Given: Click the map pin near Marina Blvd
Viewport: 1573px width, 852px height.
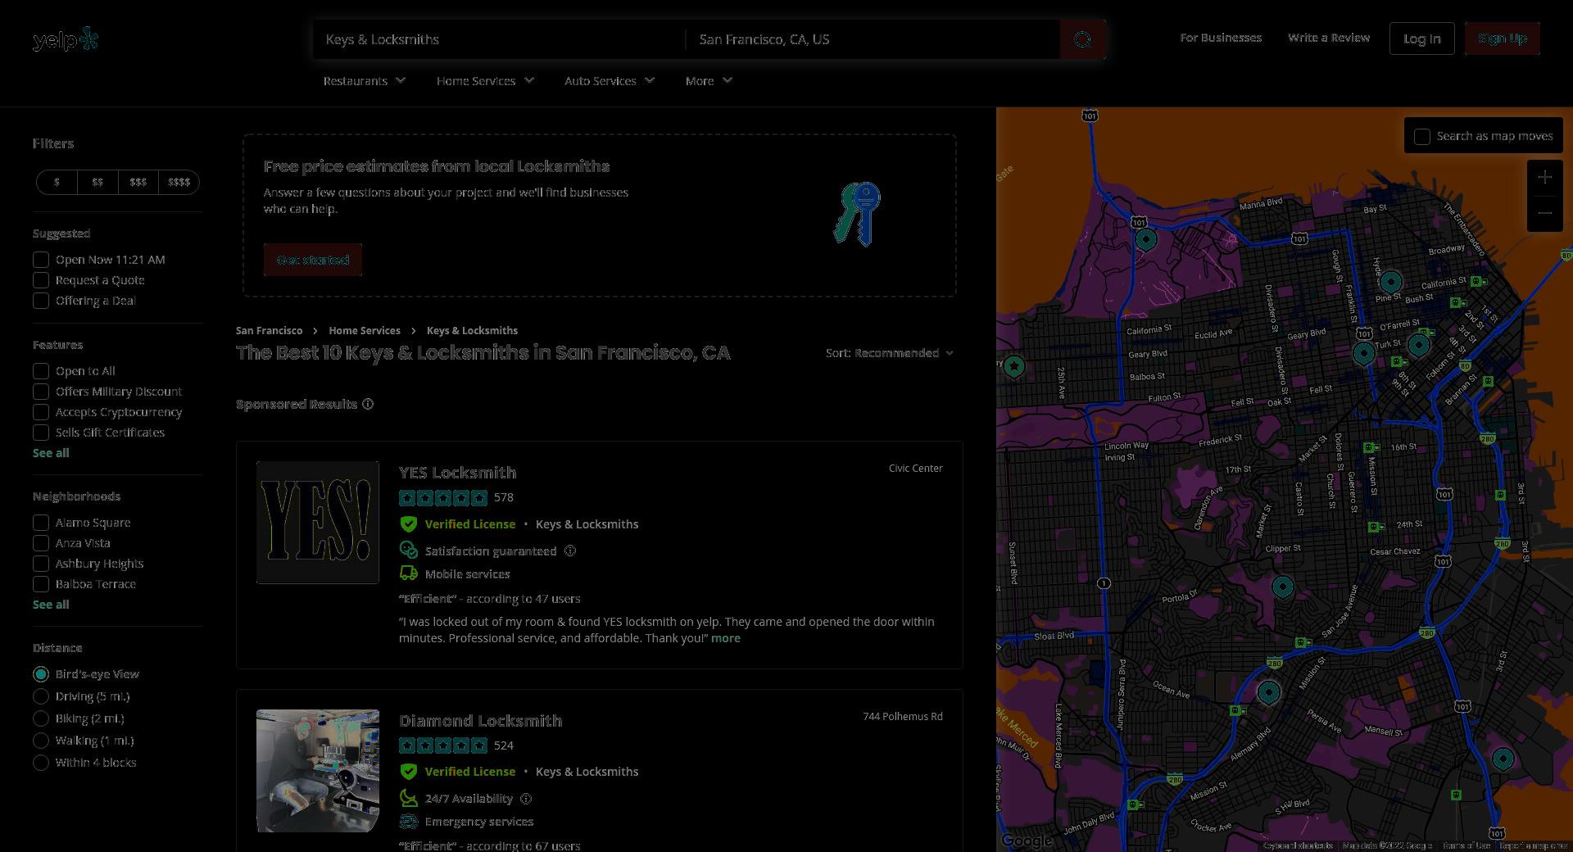Looking at the screenshot, I should [1146, 239].
